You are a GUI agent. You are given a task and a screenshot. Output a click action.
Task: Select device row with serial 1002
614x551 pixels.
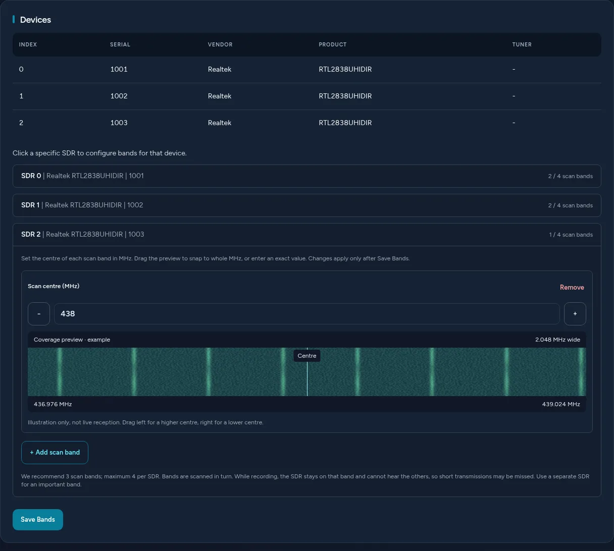tap(307, 96)
